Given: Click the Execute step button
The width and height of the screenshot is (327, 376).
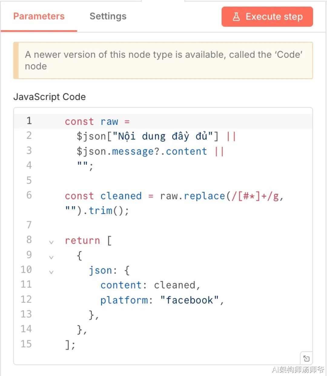Looking at the screenshot, I should pos(267,17).
